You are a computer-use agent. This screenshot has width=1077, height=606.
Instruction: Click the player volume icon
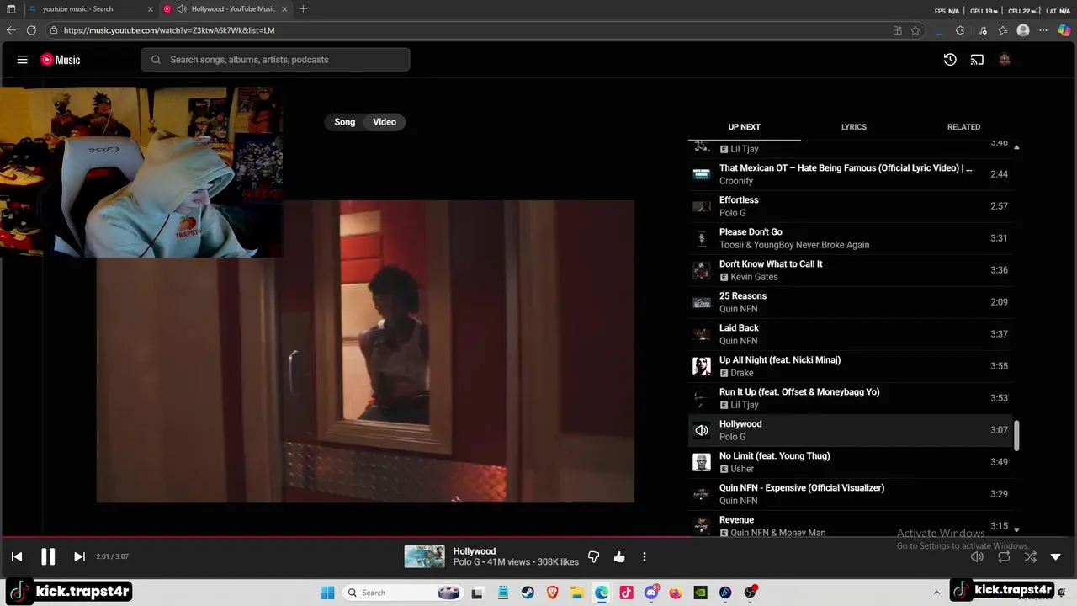[x=977, y=556]
